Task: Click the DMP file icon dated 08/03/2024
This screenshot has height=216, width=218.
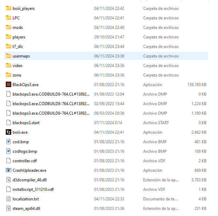Action: pos(9,113)
